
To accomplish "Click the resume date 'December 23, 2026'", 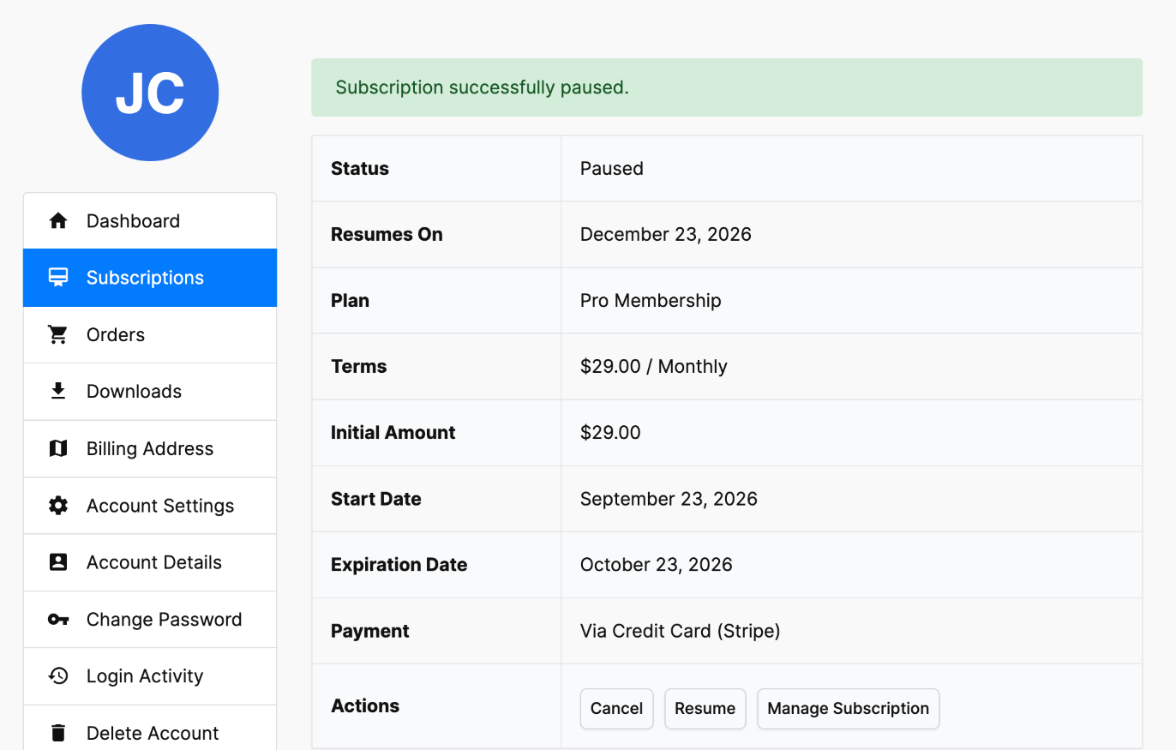I will (x=666, y=235).
